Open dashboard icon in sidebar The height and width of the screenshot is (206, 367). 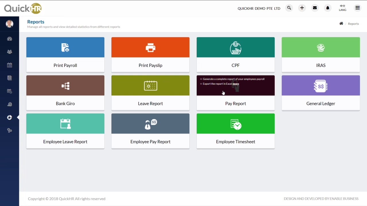click(9, 39)
